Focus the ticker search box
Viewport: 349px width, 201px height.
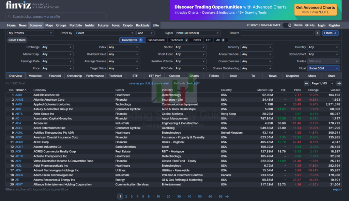point(56,16)
